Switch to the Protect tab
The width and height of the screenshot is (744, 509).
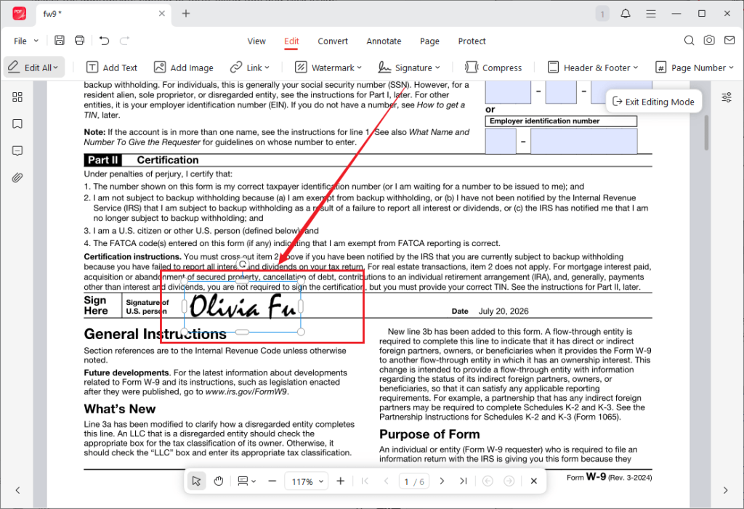click(x=472, y=41)
